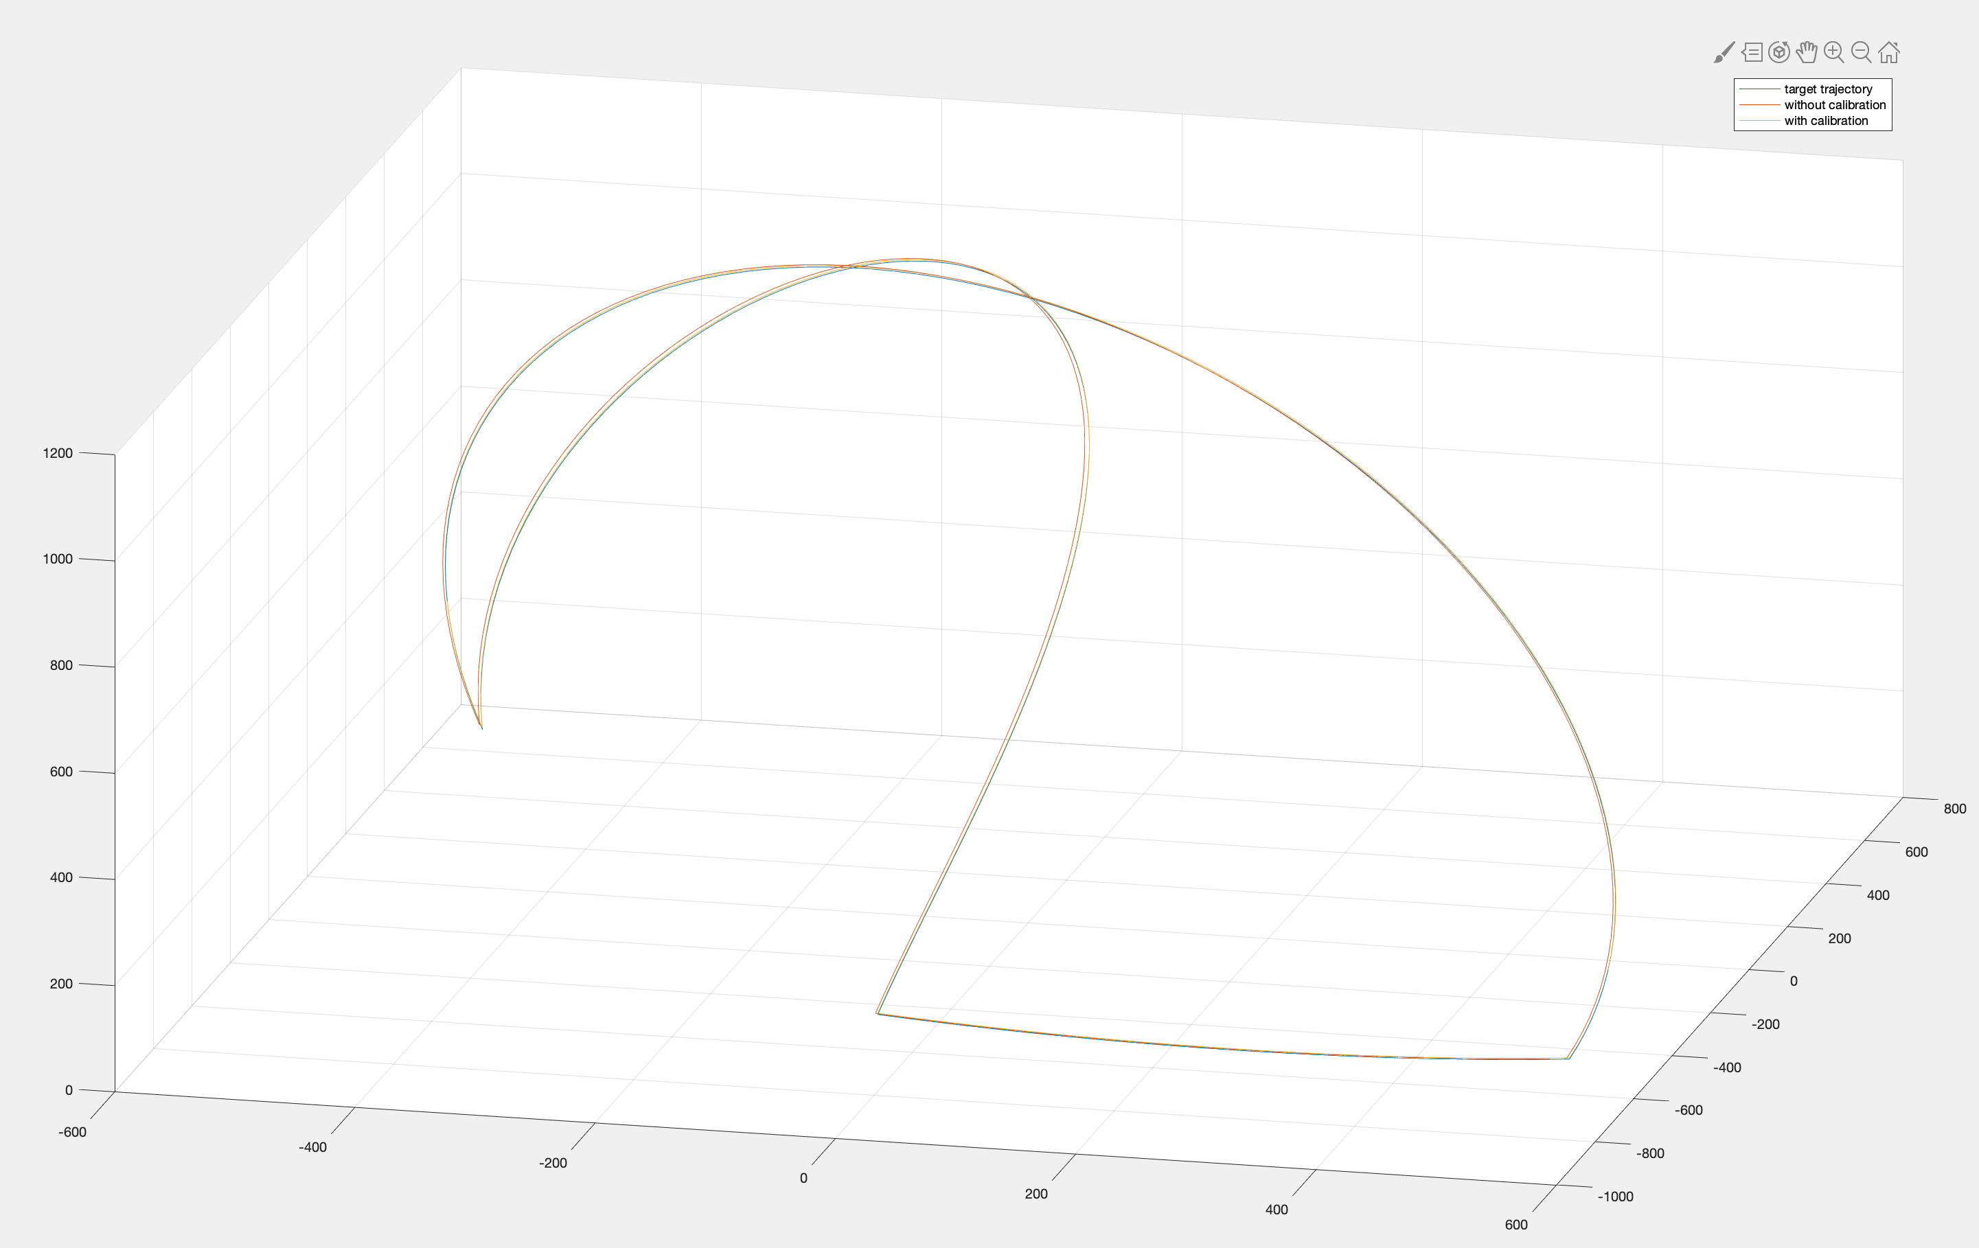Toggle visibility of 'target trajectory' legend entry
Image resolution: width=1979 pixels, height=1248 pixels.
point(1828,89)
